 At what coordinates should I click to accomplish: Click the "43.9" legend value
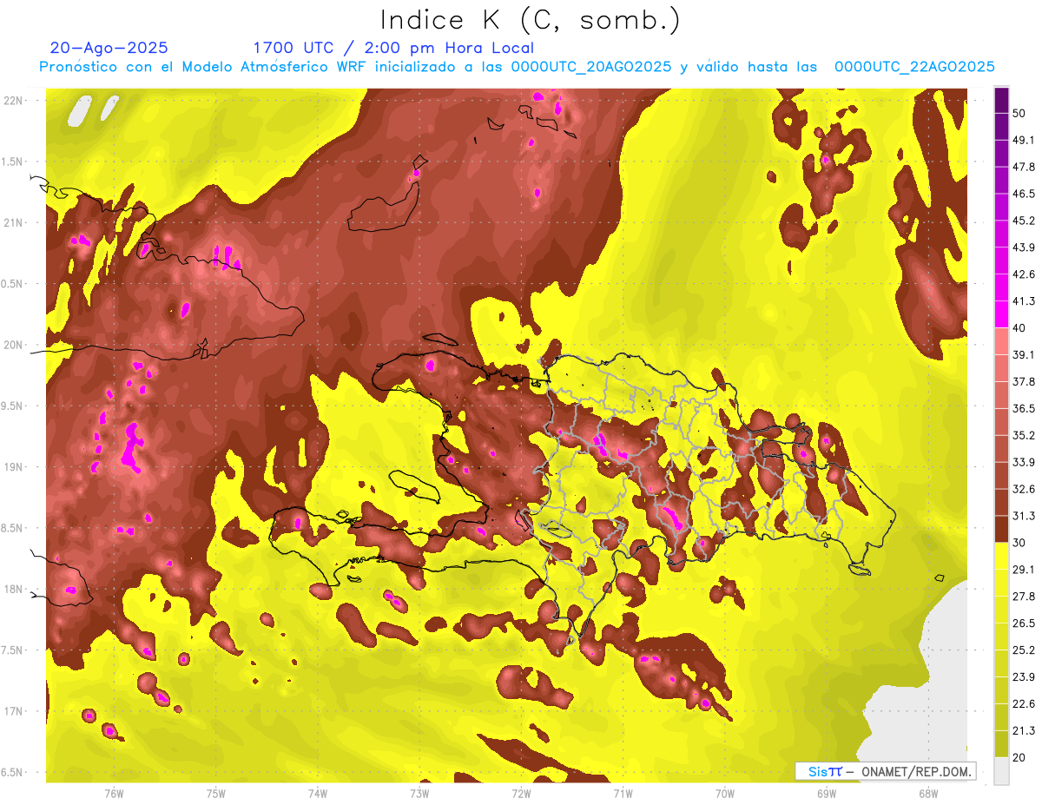tap(1024, 247)
